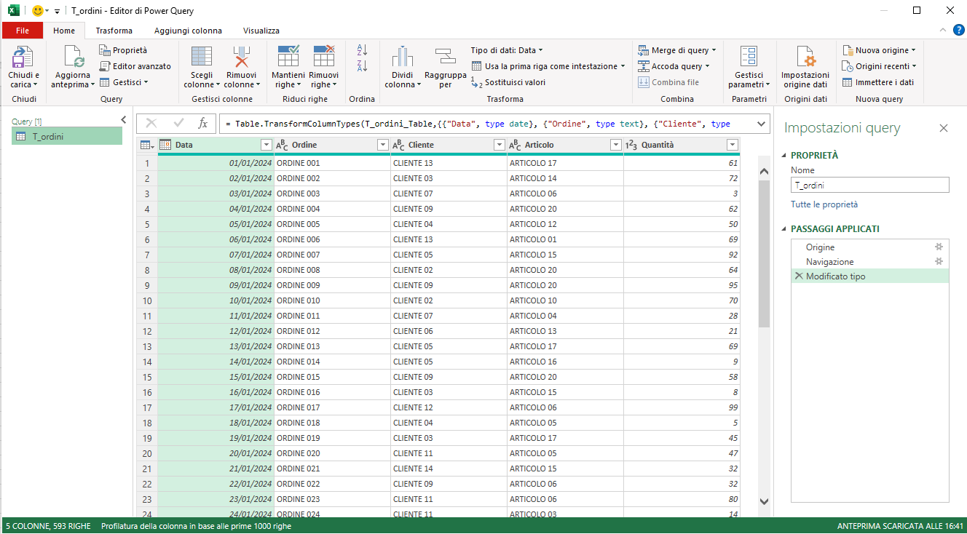The width and height of the screenshot is (967, 534).
Task: Select the Origine applied step
Action: pyautogui.click(x=820, y=247)
